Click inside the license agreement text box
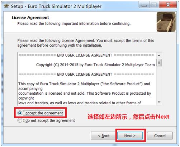Image resolution: width=180 pixels, height=147 pixels. [x=87, y=79]
